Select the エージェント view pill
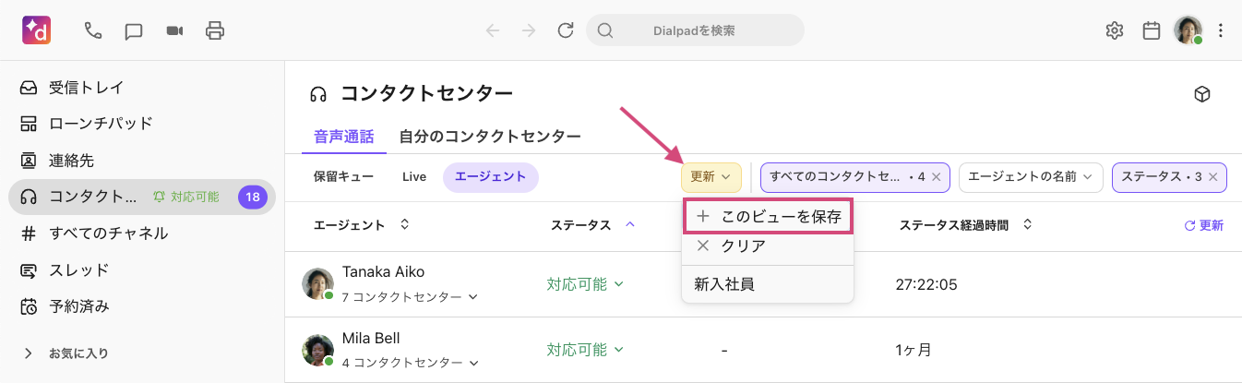 pyautogui.click(x=490, y=176)
